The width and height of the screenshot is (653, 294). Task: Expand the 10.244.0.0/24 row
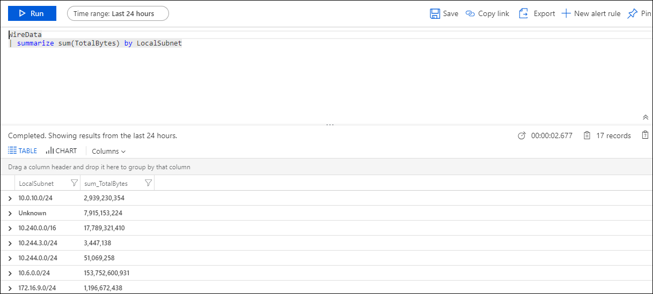tap(10, 258)
